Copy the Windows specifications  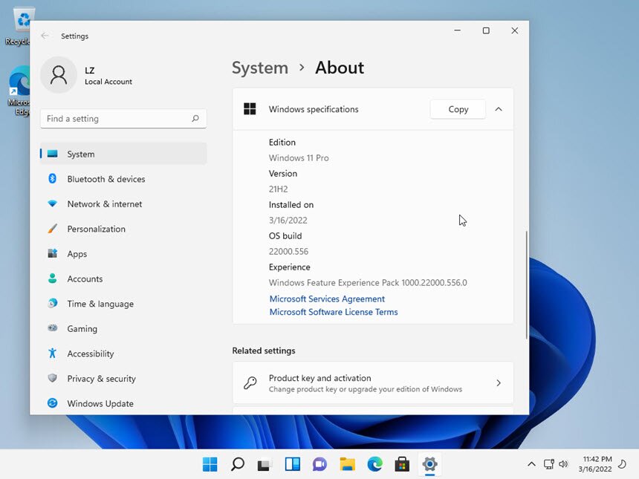tap(458, 109)
